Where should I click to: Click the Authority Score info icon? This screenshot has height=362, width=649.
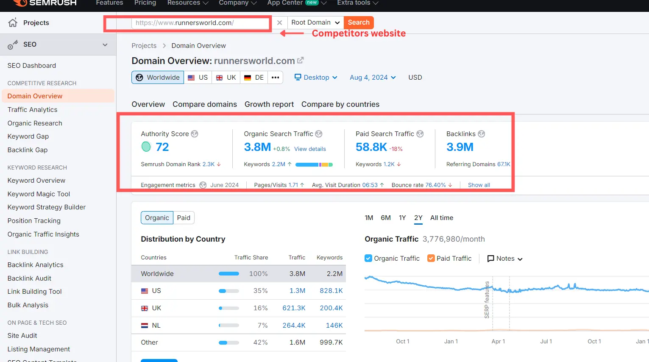pyautogui.click(x=195, y=134)
